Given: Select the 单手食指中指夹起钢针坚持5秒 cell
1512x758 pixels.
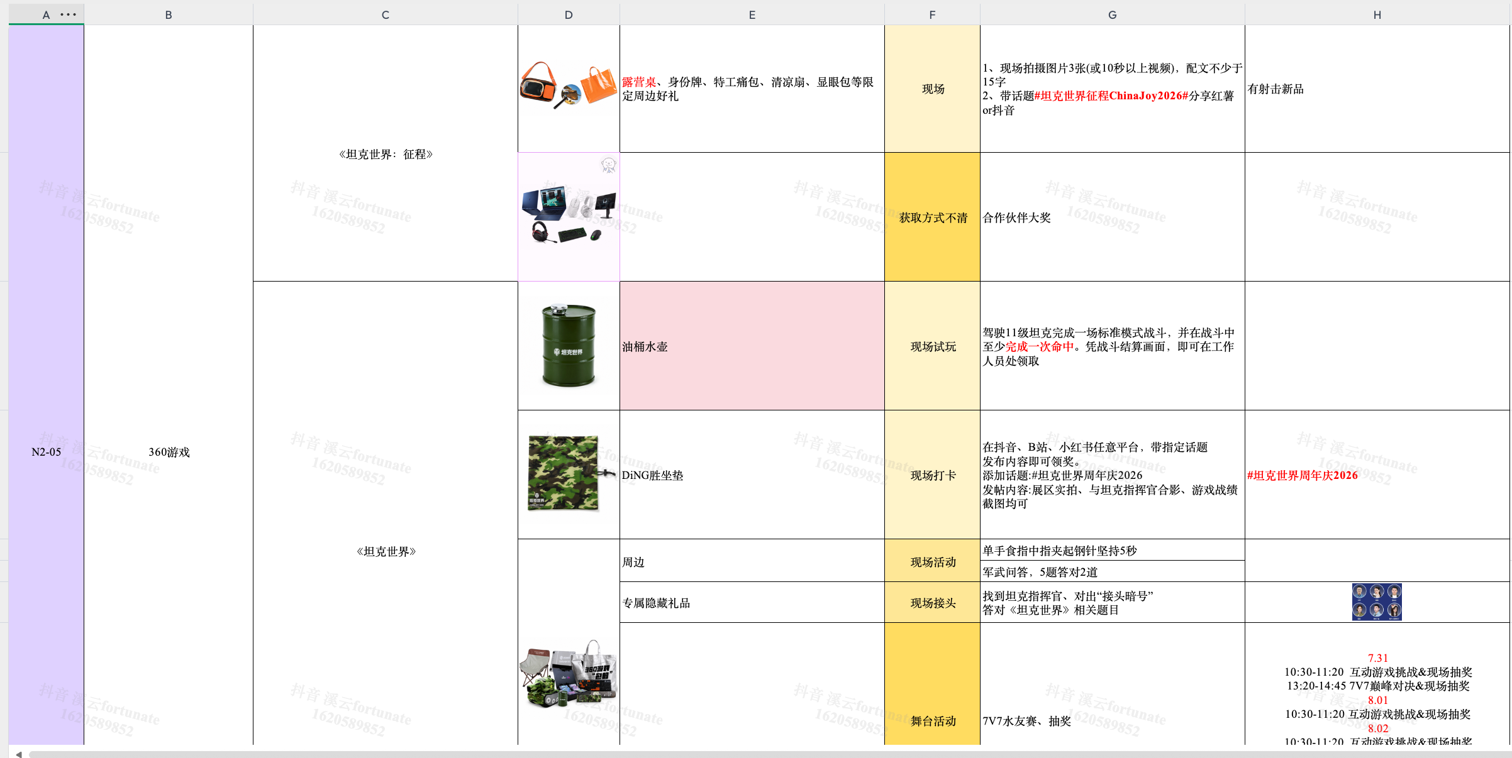Looking at the screenshot, I should pos(1113,550).
